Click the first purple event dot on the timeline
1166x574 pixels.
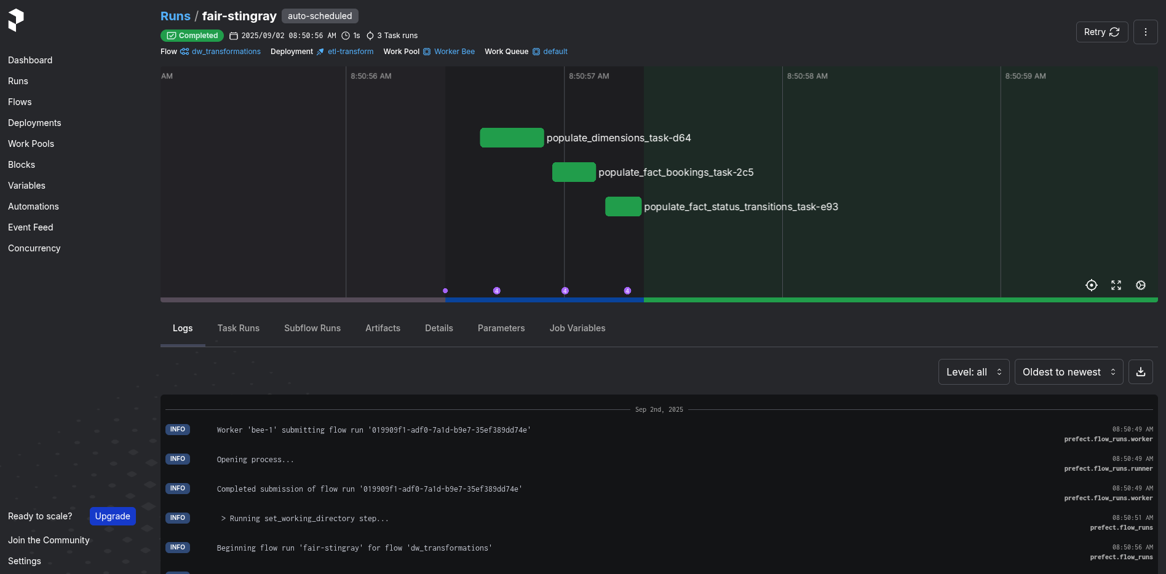445,291
